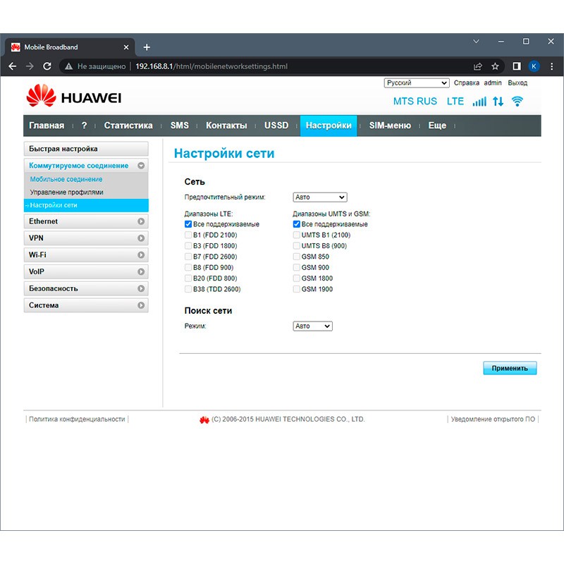Open the network search 'Режим' dropdown
This screenshot has height=564, width=564.
312,326
